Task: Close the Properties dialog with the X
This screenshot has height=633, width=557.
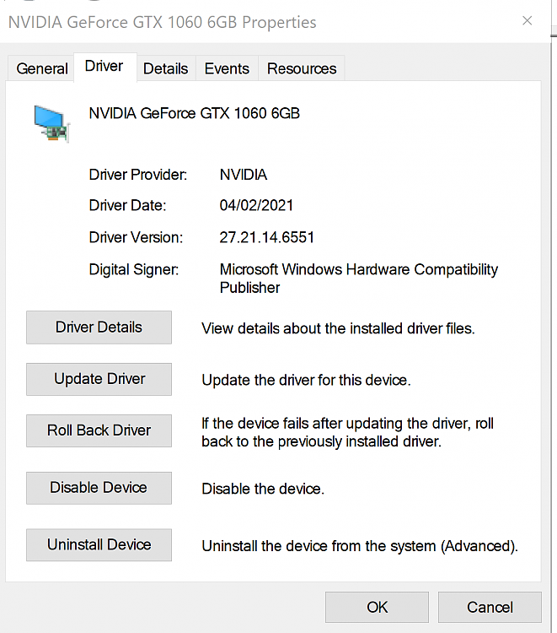Action: pyautogui.click(x=528, y=20)
